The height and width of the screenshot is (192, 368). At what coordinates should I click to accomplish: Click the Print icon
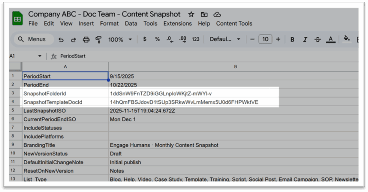coord(86,39)
